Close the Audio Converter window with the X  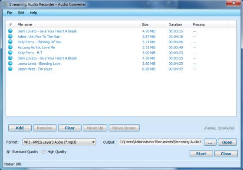tap(234, 3)
